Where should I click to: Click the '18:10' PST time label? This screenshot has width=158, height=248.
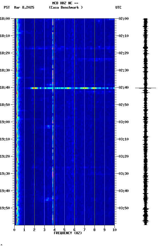click(5, 36)
